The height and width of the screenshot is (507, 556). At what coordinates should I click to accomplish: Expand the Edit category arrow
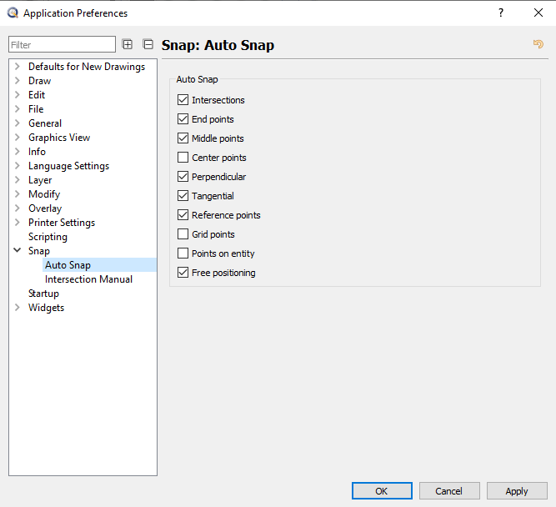(x=17, y=95)
